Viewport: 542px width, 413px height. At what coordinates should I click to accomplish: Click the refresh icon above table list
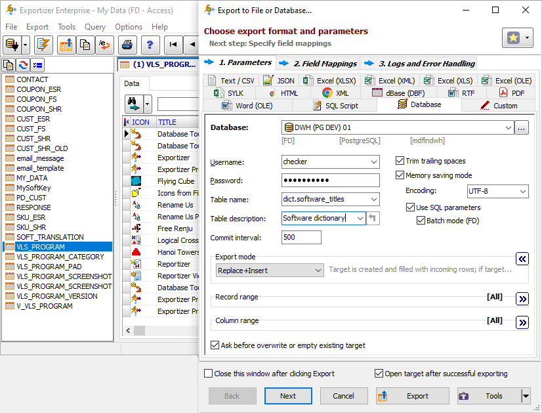(x=23, y=65)
